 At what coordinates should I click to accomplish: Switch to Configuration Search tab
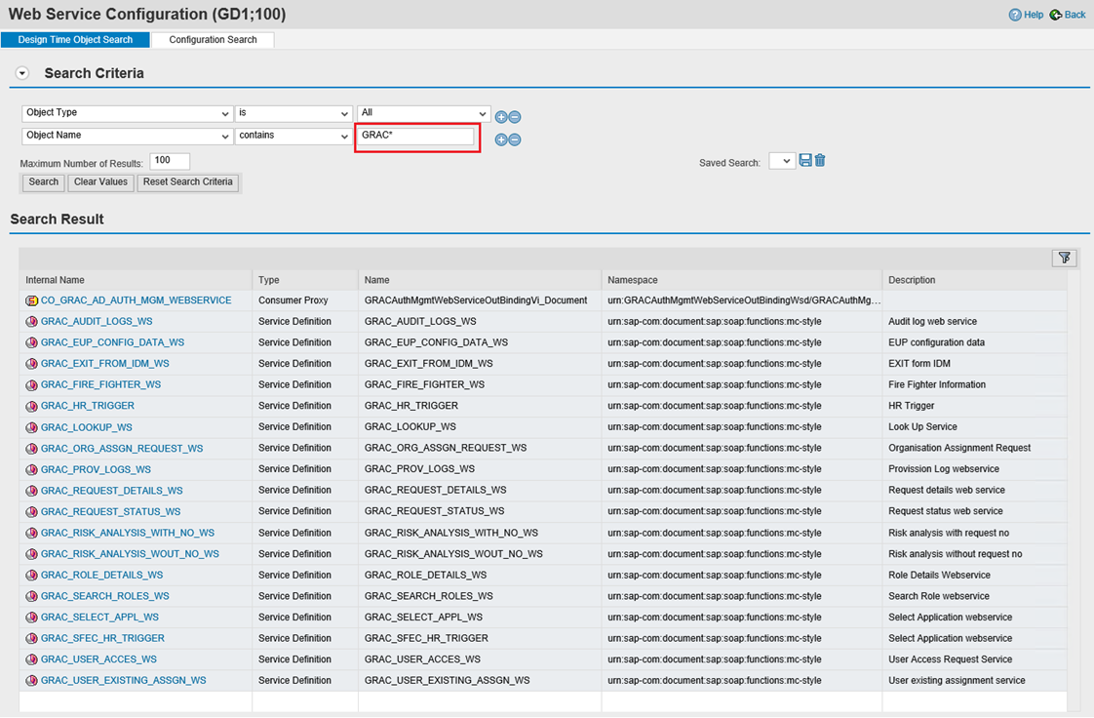213,40
